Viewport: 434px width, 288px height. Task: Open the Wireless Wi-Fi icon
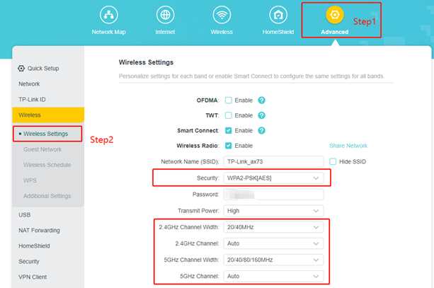click(222, 15)
